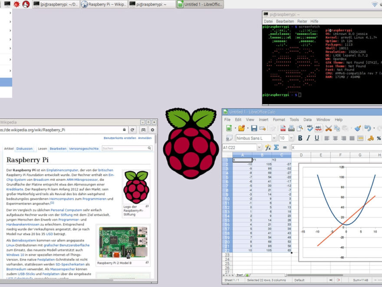Screen dimensions: 382x287
Task: Open the Undo history dropdown arrow
Action: [374, 128]
